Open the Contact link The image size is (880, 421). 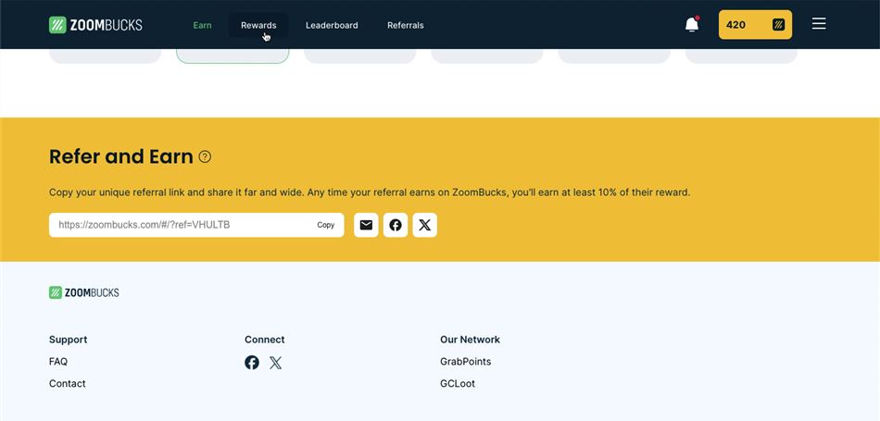[68, 383]
